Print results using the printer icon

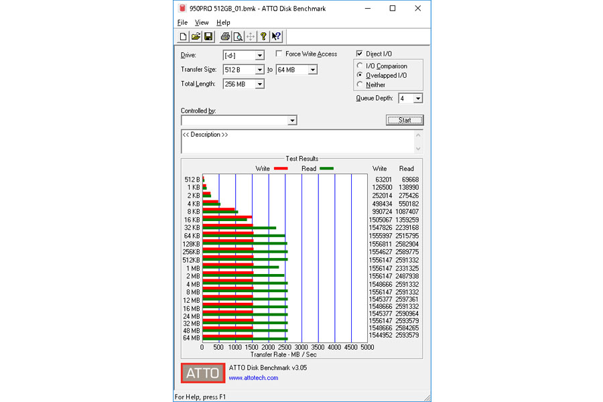pyautogui.click(x=225, y=37)
